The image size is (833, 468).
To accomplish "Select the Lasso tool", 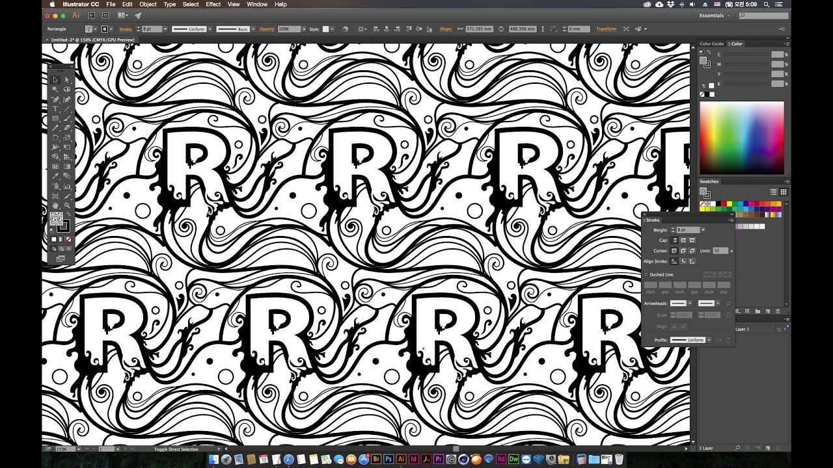I will (67, 90).
